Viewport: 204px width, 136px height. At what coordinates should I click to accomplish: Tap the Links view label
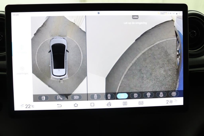pos(135,17)
